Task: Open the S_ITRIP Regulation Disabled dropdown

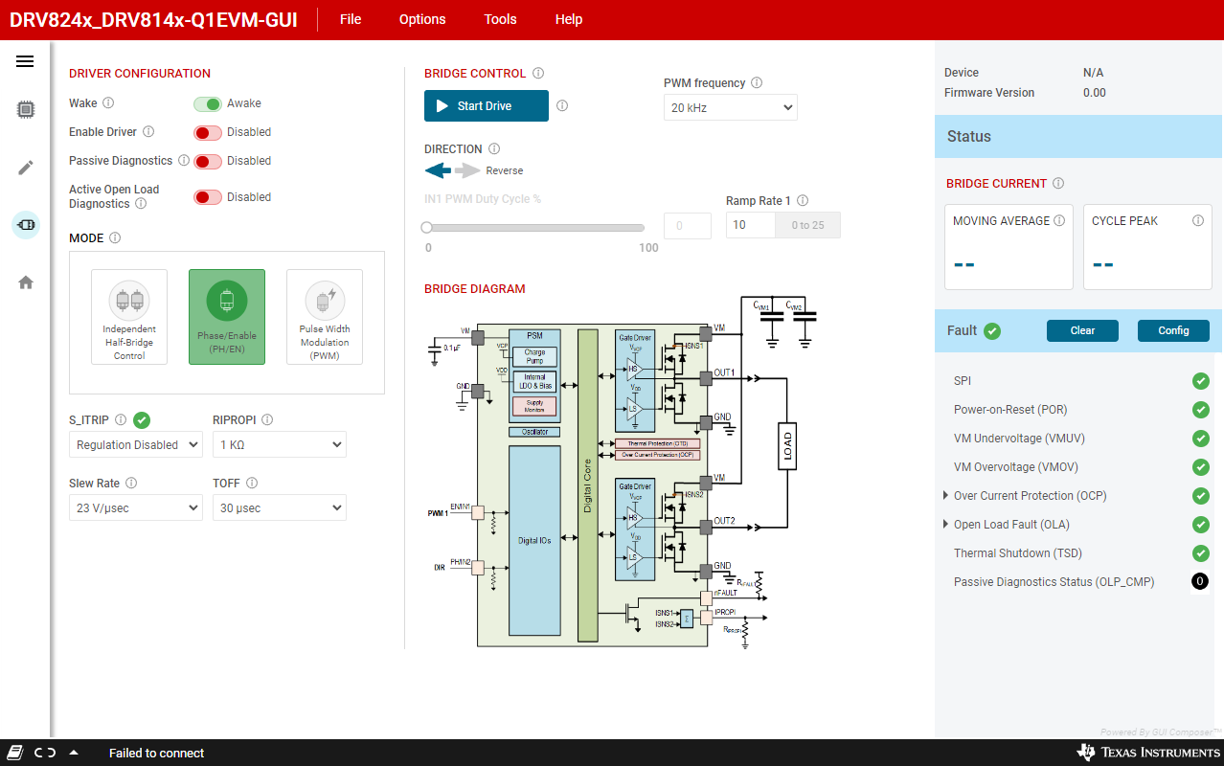Action: 136,444
